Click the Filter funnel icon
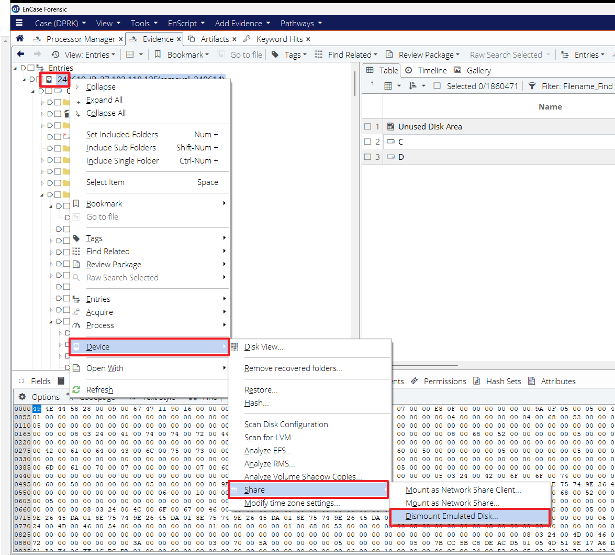This screenshot has height=555, width=615. tap(532, 86)
